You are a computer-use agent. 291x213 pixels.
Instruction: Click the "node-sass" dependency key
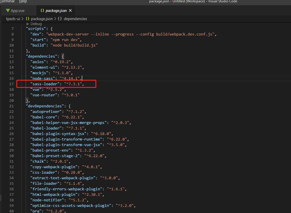pyautogui.click(x=43, y=79)
